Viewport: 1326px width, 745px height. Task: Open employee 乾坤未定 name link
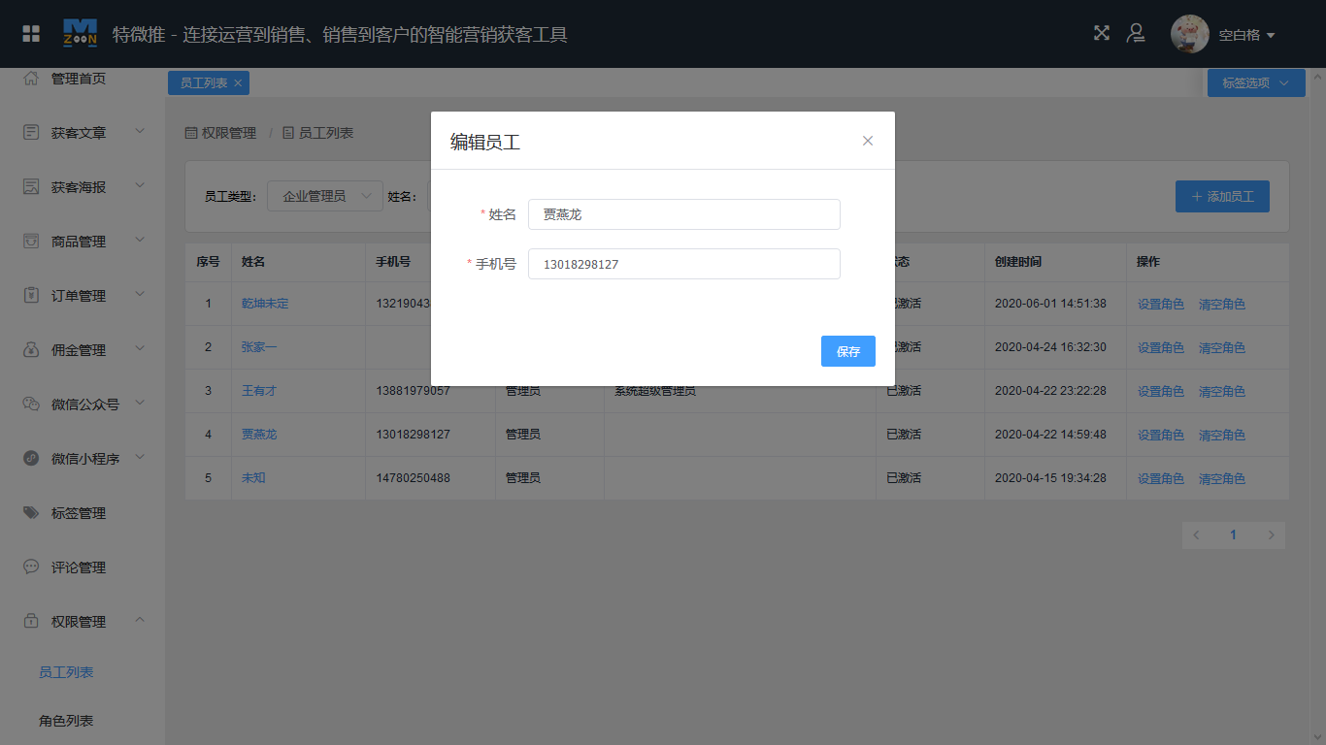[265, 304]
